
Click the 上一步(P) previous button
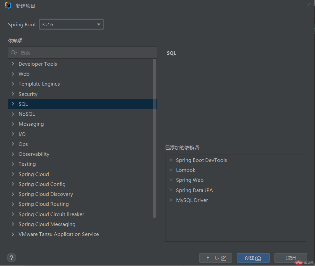pos(215,258)
